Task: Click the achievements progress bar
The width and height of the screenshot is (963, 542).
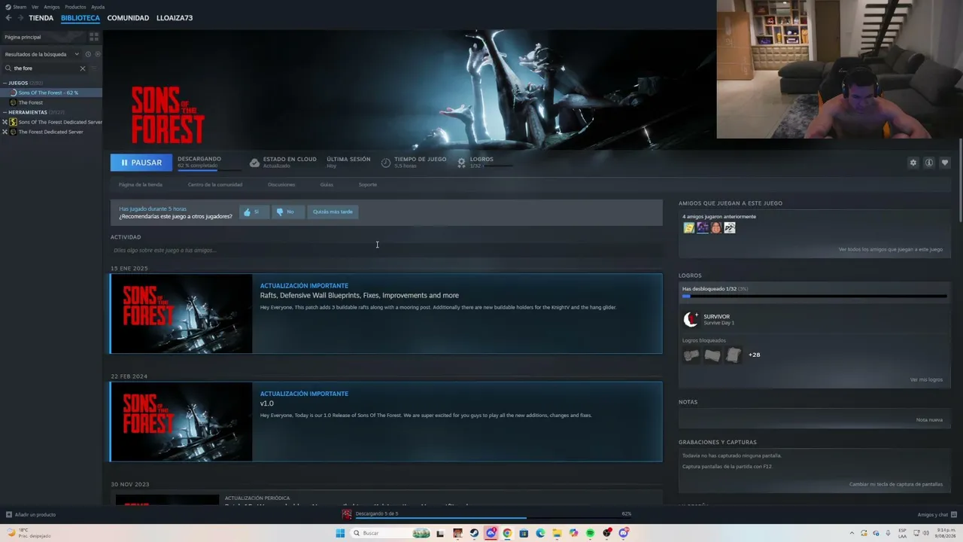Action: (x=814, y=296)
